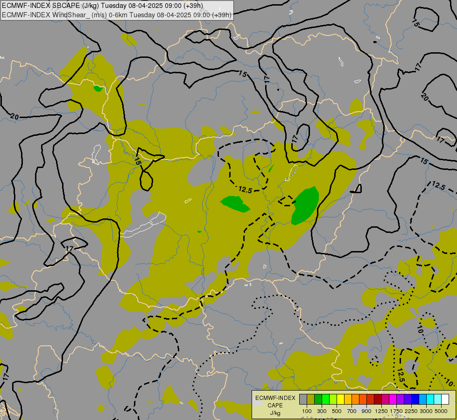Click the 700 value in the legend scale
Screen dimensions: 457x420
coord(352,411)
